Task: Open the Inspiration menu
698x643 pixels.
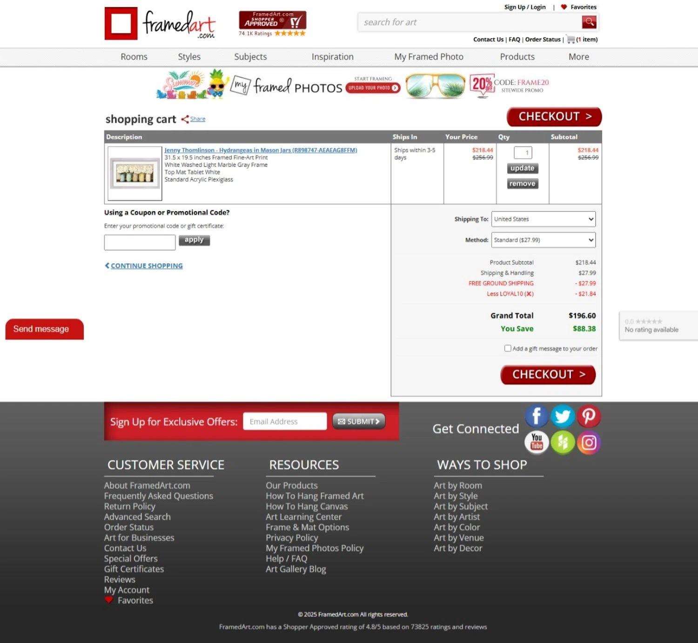Action: [x=333, y=57]
